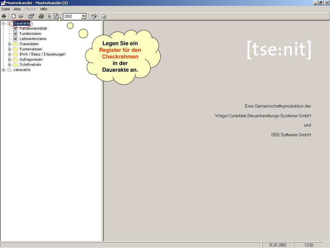Click the refresh document toolbar icon

pos(56,16)
